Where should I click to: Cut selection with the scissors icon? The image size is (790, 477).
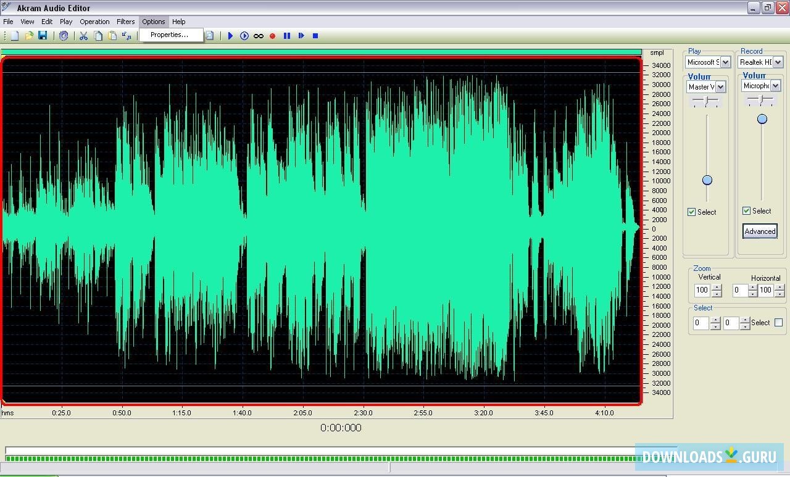click(x=84, y=36)
